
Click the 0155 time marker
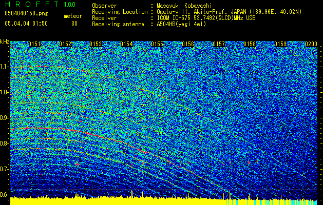click(157, 44)
